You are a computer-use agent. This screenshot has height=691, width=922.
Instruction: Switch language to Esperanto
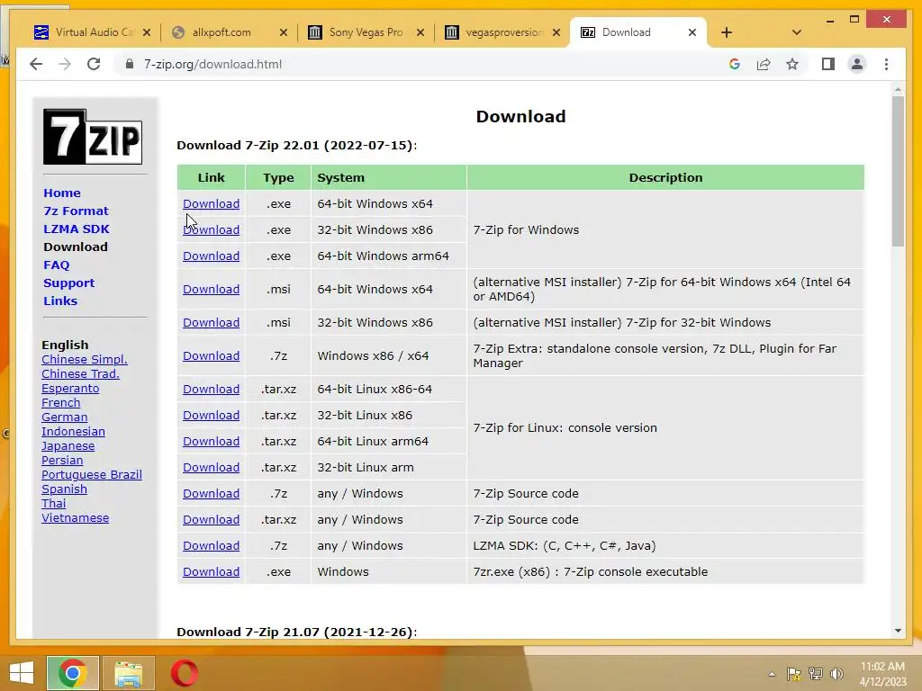[70, 389]
